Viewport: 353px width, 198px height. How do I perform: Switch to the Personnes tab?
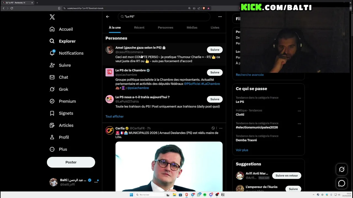165,28
